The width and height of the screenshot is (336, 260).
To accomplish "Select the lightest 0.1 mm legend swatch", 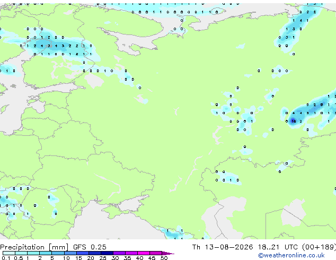I will [x=9, y=253].
